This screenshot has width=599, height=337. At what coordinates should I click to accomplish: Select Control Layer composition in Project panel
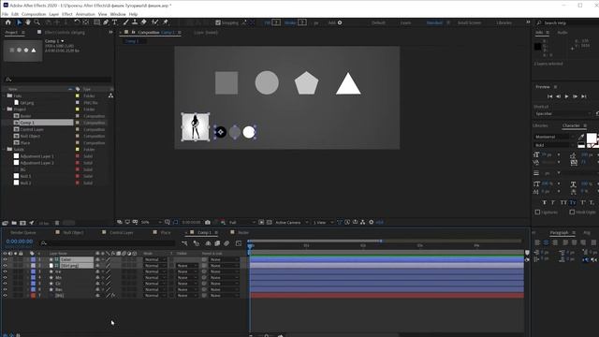click(32, 129)
